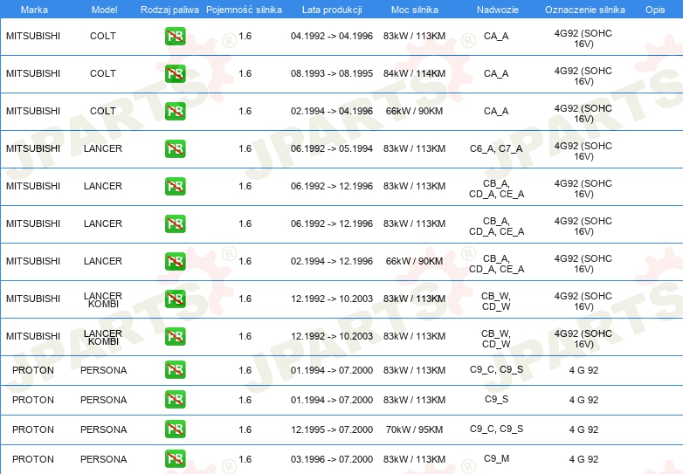Click 83kW / 113KM in the C9_M row
The image size is (683, 474).
coord(414,459)
